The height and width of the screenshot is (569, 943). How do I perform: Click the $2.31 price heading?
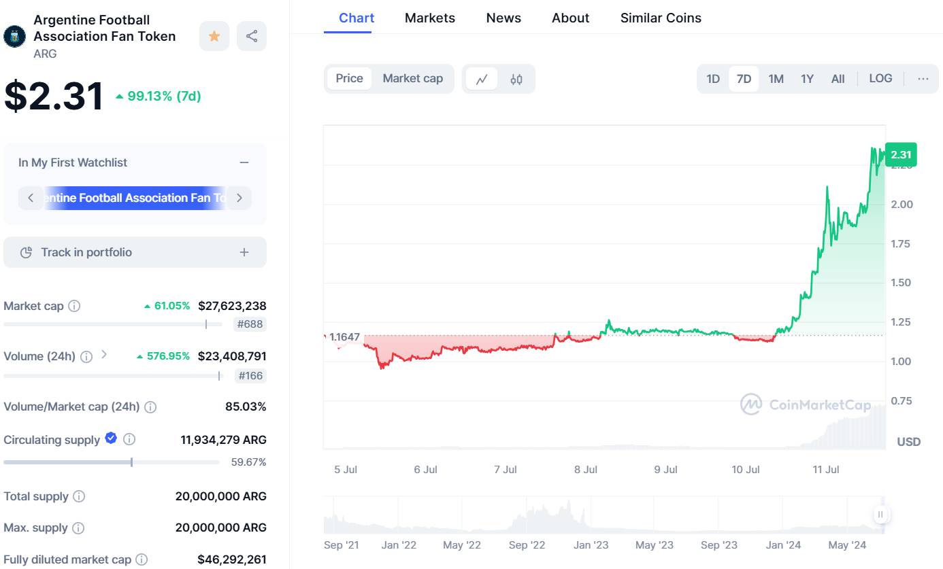(x=54, y=96)
